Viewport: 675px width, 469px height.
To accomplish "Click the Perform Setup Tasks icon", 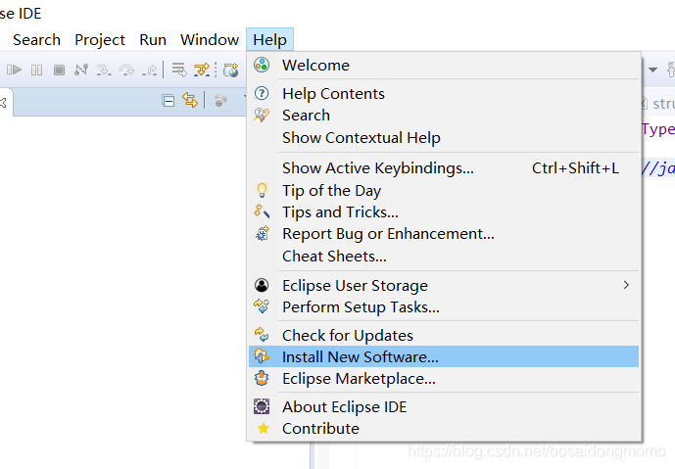I will pos(262,306).
